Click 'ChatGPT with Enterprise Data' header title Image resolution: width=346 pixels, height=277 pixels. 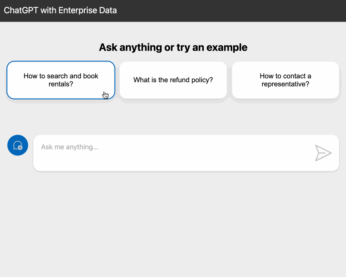(60, 10)
